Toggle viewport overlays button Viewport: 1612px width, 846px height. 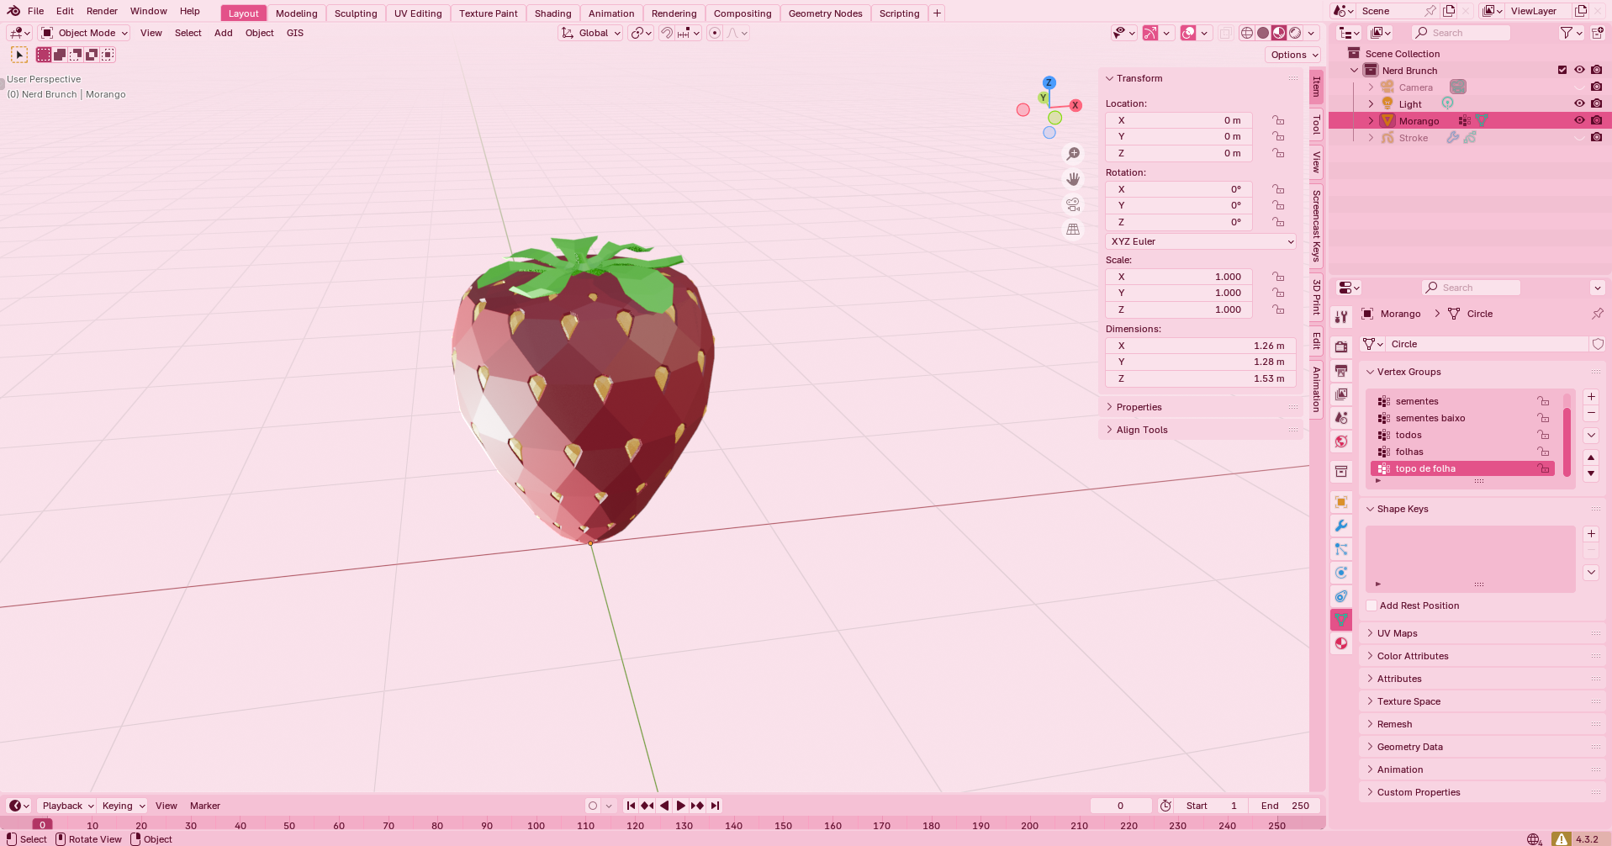pyautogui.click(x=1187, y=33)
